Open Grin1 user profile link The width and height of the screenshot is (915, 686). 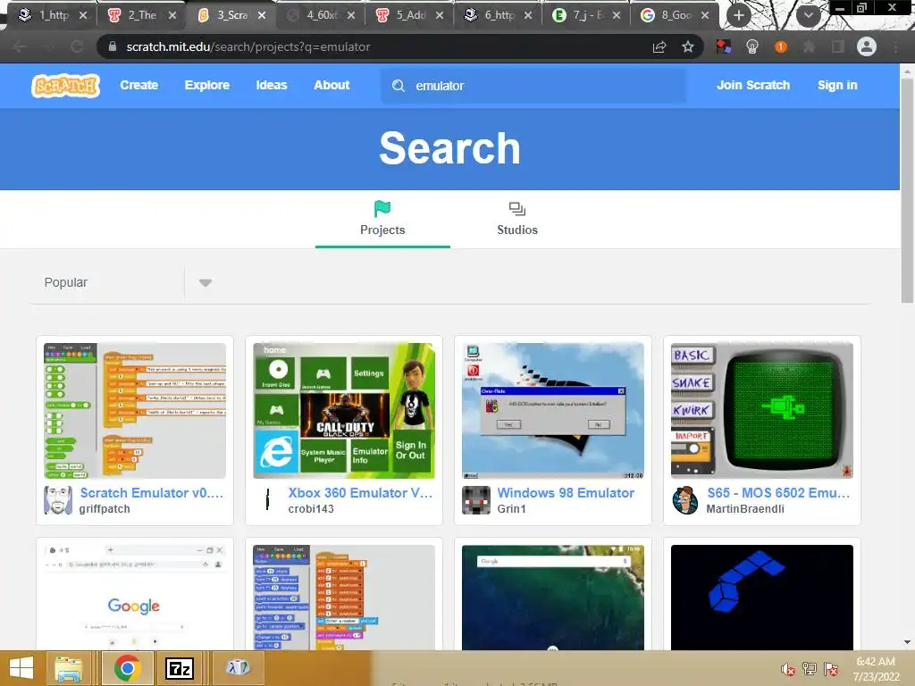[511, 508]
